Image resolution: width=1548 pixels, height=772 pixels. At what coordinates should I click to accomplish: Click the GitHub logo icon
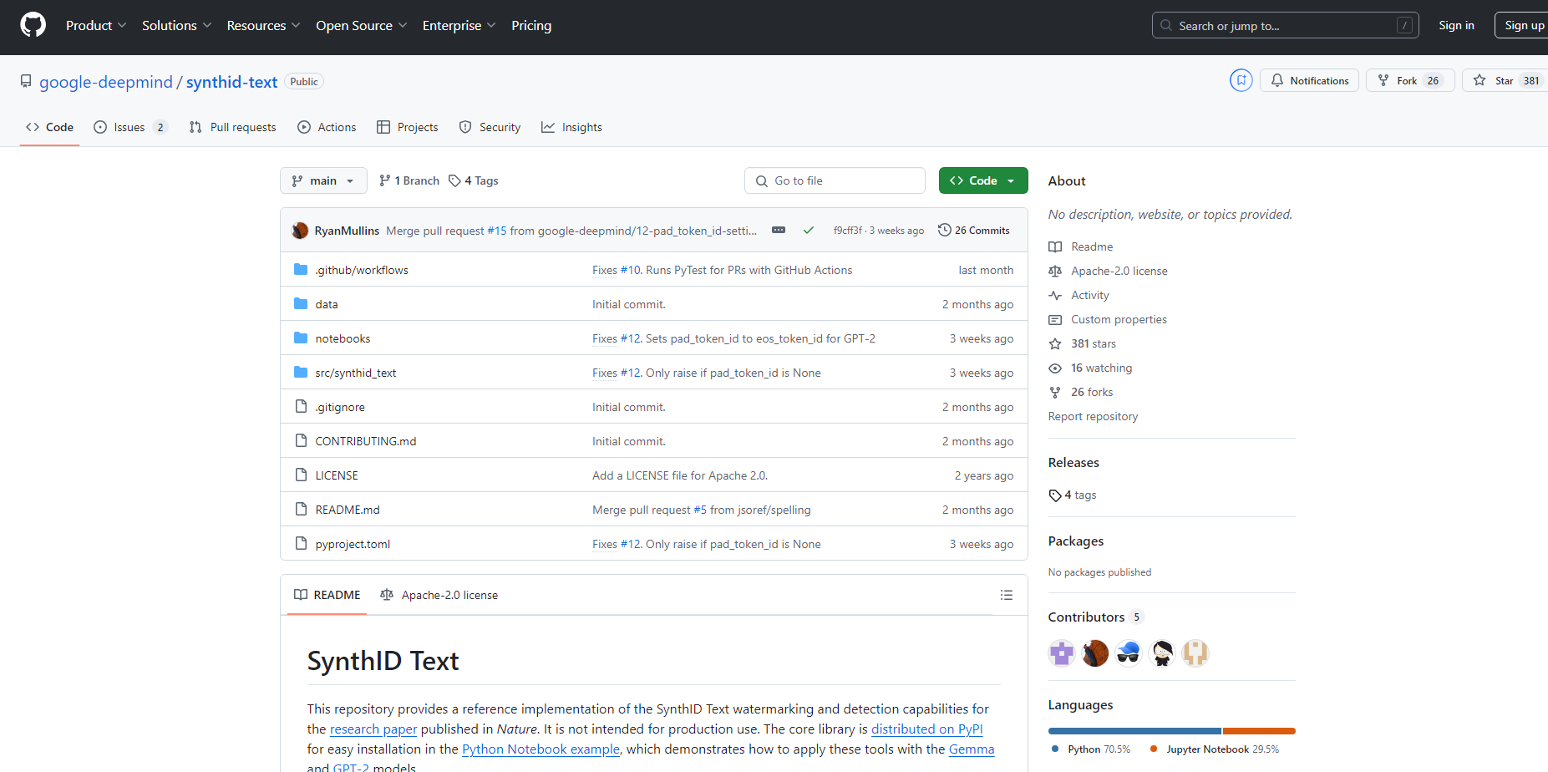pos(33,25)
